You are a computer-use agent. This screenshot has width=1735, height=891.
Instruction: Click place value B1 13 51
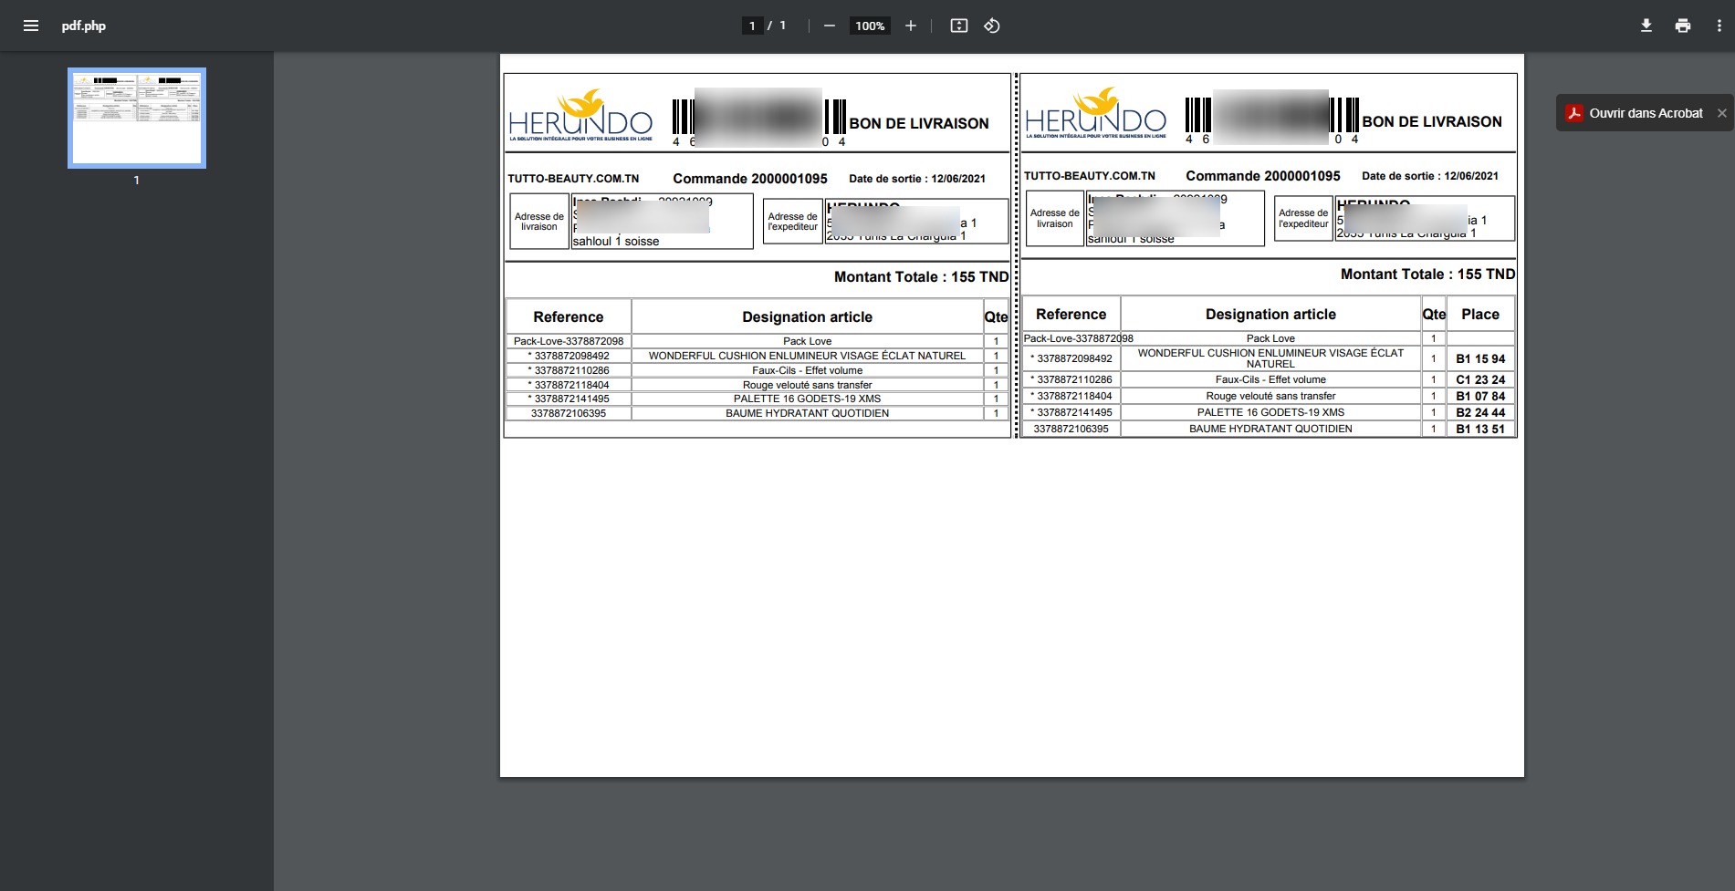click(1480, 429)
